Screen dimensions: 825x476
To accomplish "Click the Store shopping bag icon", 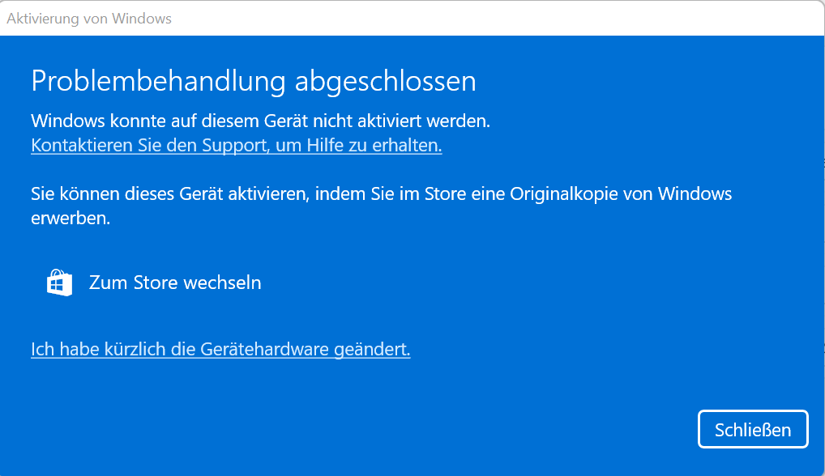I will (x=59, y=283).
